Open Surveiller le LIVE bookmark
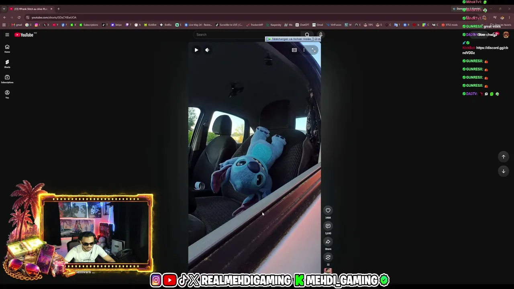 [229, 25]
